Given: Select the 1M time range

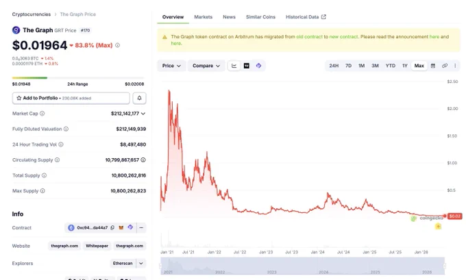Looking at the screenshot, I should 361,66.
